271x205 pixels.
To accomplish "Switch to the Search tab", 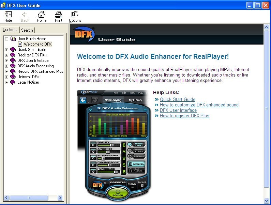I will coord(27,30).
